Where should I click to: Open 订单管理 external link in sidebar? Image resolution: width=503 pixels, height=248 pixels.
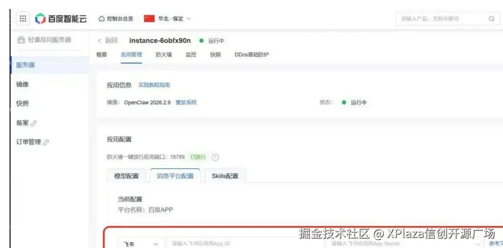coord(32,142)
